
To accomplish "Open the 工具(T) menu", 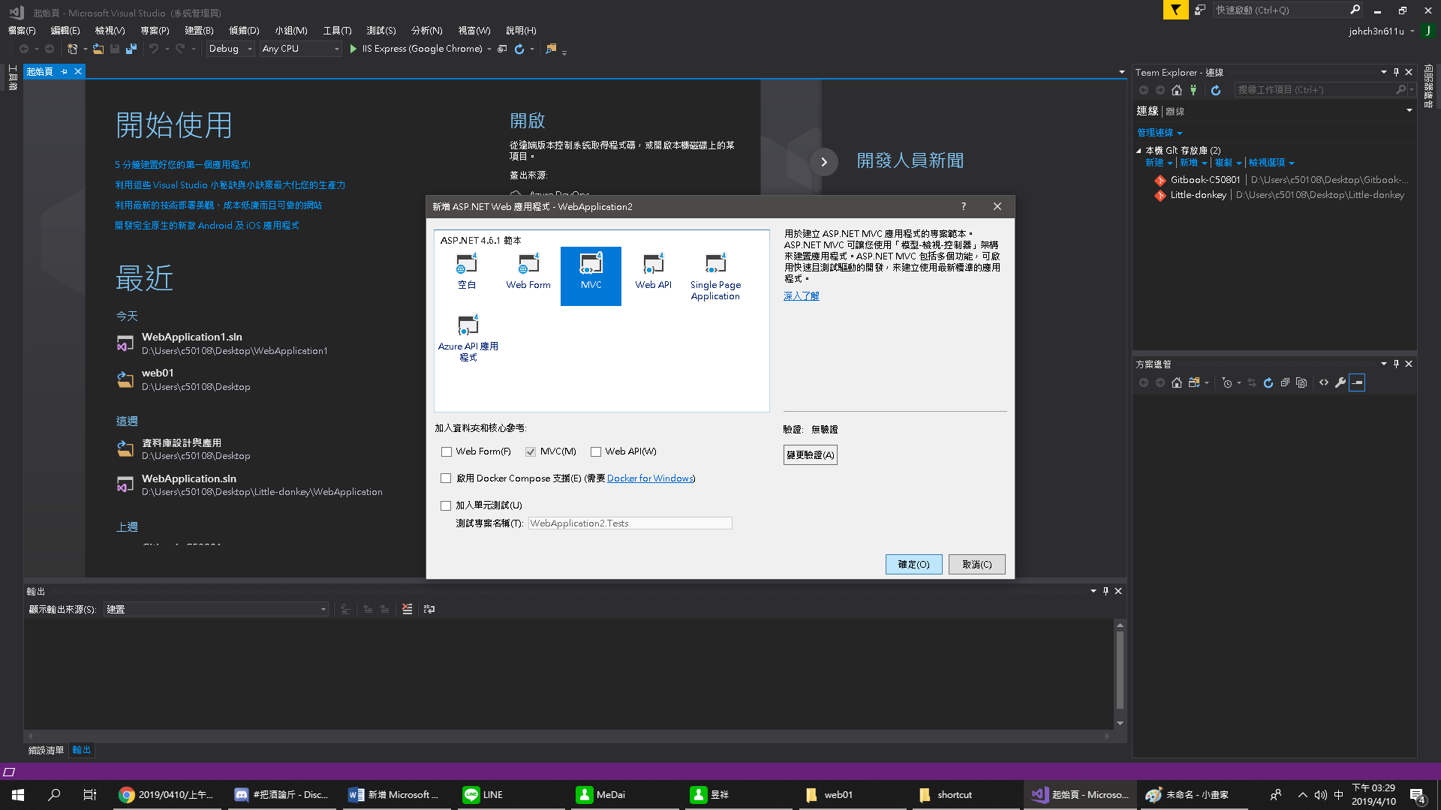I will [x=337, y=31].
